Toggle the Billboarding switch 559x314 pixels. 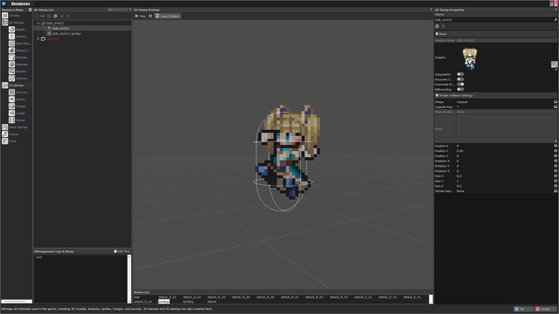coord(460,89)
